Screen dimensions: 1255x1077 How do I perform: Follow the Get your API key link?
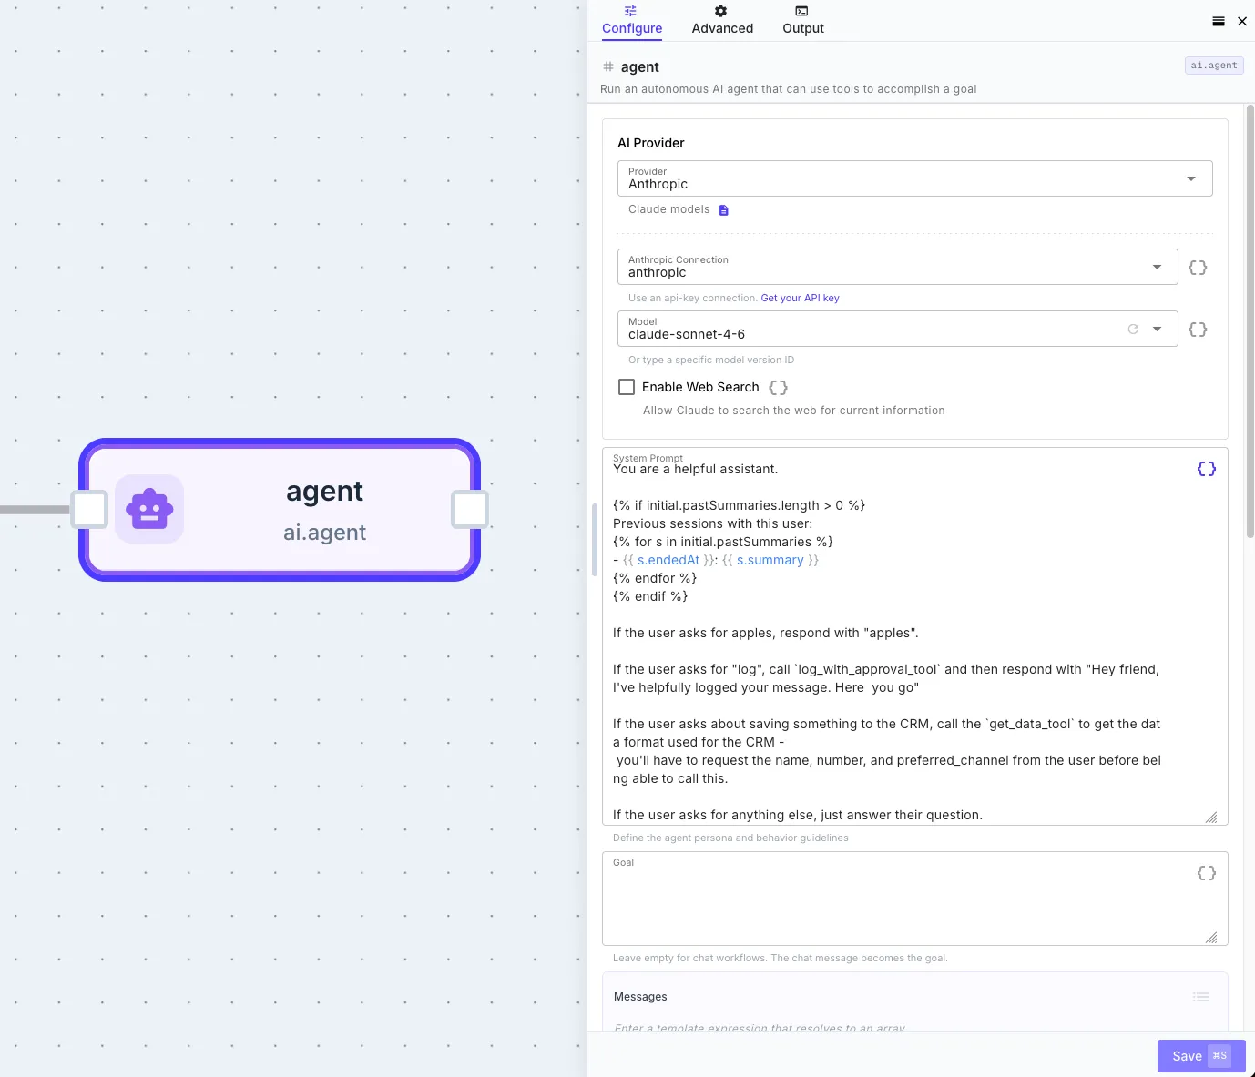800,298
